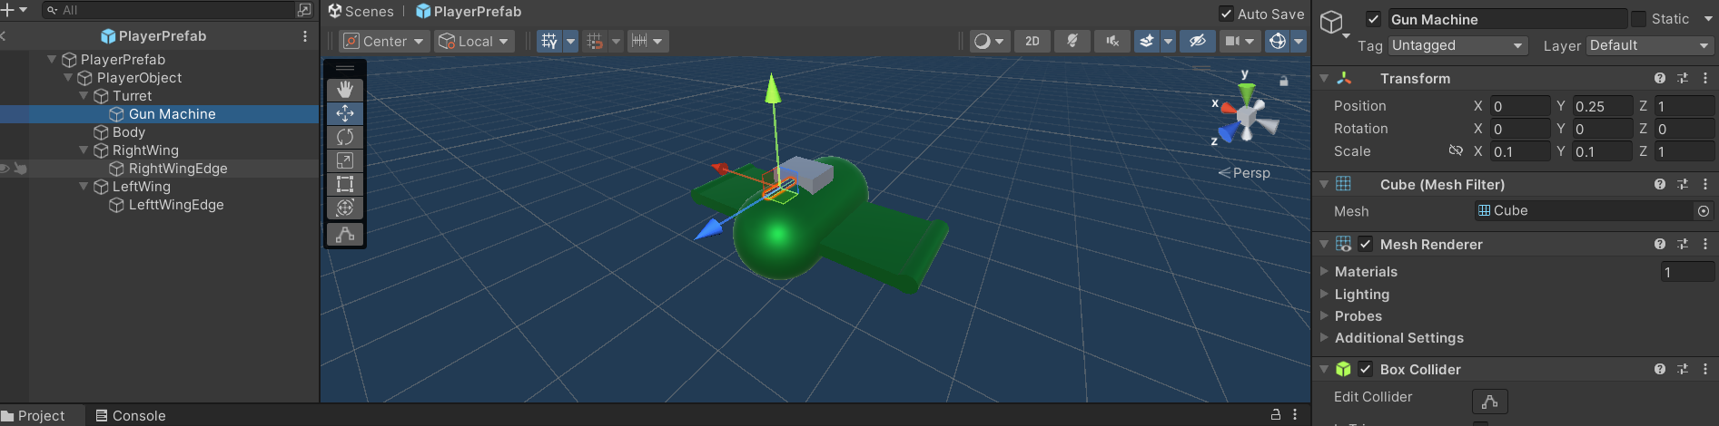Select the Move tool

click(345, 113)
